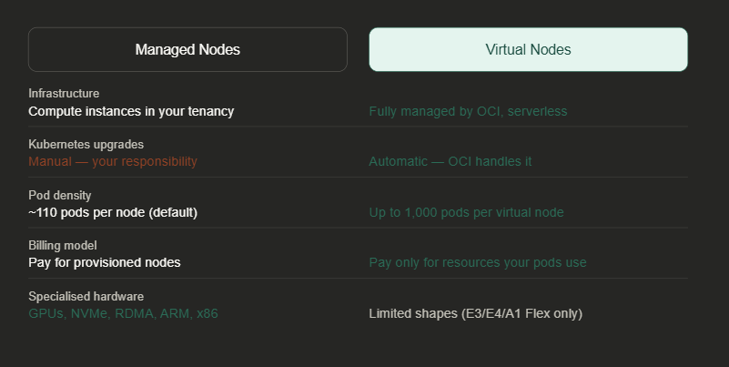Screen dimensions: 729x367
Task: Click the Specialised hardware row label
Action: (x=86, y=296)
